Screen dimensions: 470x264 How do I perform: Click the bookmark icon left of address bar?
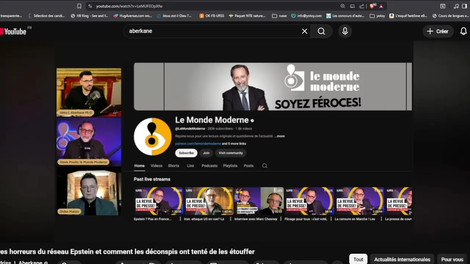pyautogui.click(x=79, y=6)
